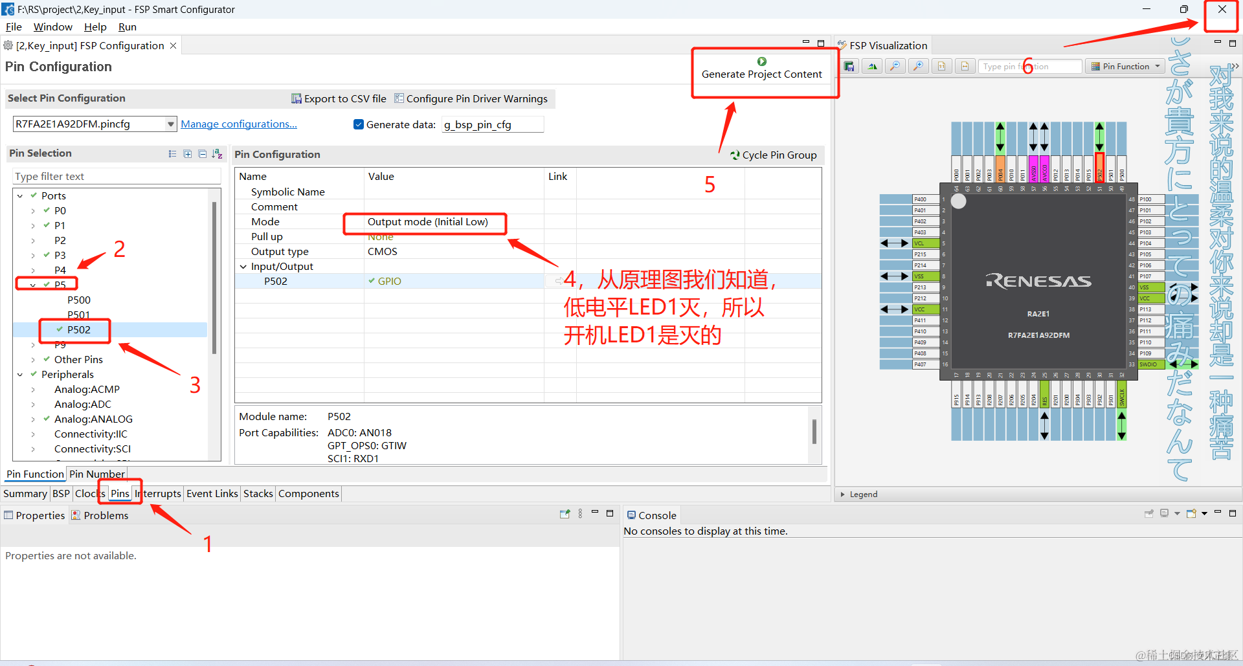1243x666 pixels.
Task: Click the green mountain view icon in FSP Visualization
Action: point(872,66)
